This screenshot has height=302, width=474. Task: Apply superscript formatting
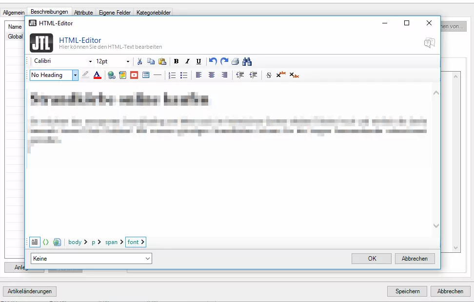click(280, 75)
